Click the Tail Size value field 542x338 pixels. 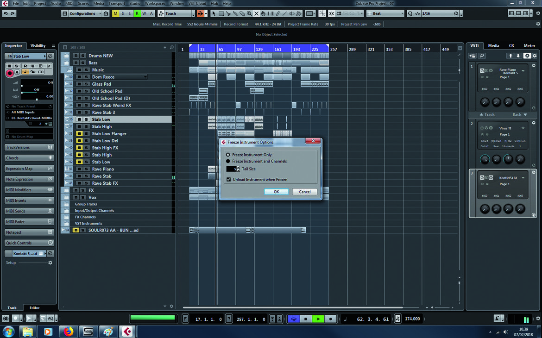click(x=232, y=169)
